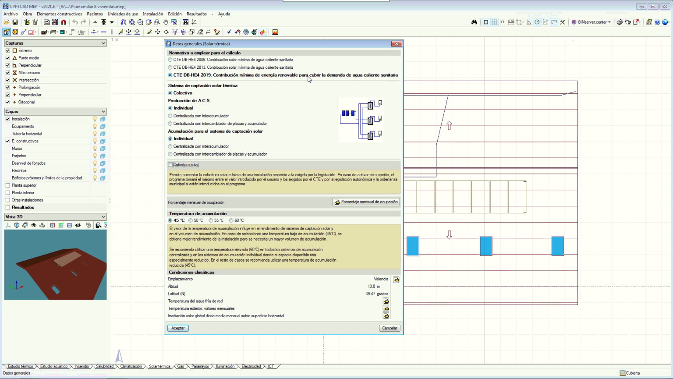Click the 3D roof preview thumbnail
This screenshot has width=673, height=379.
(55, 265)
